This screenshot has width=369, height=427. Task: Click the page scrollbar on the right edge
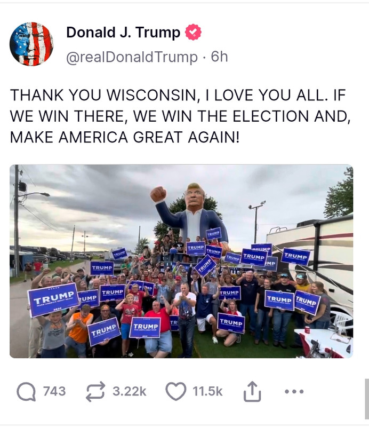(367, 399)
